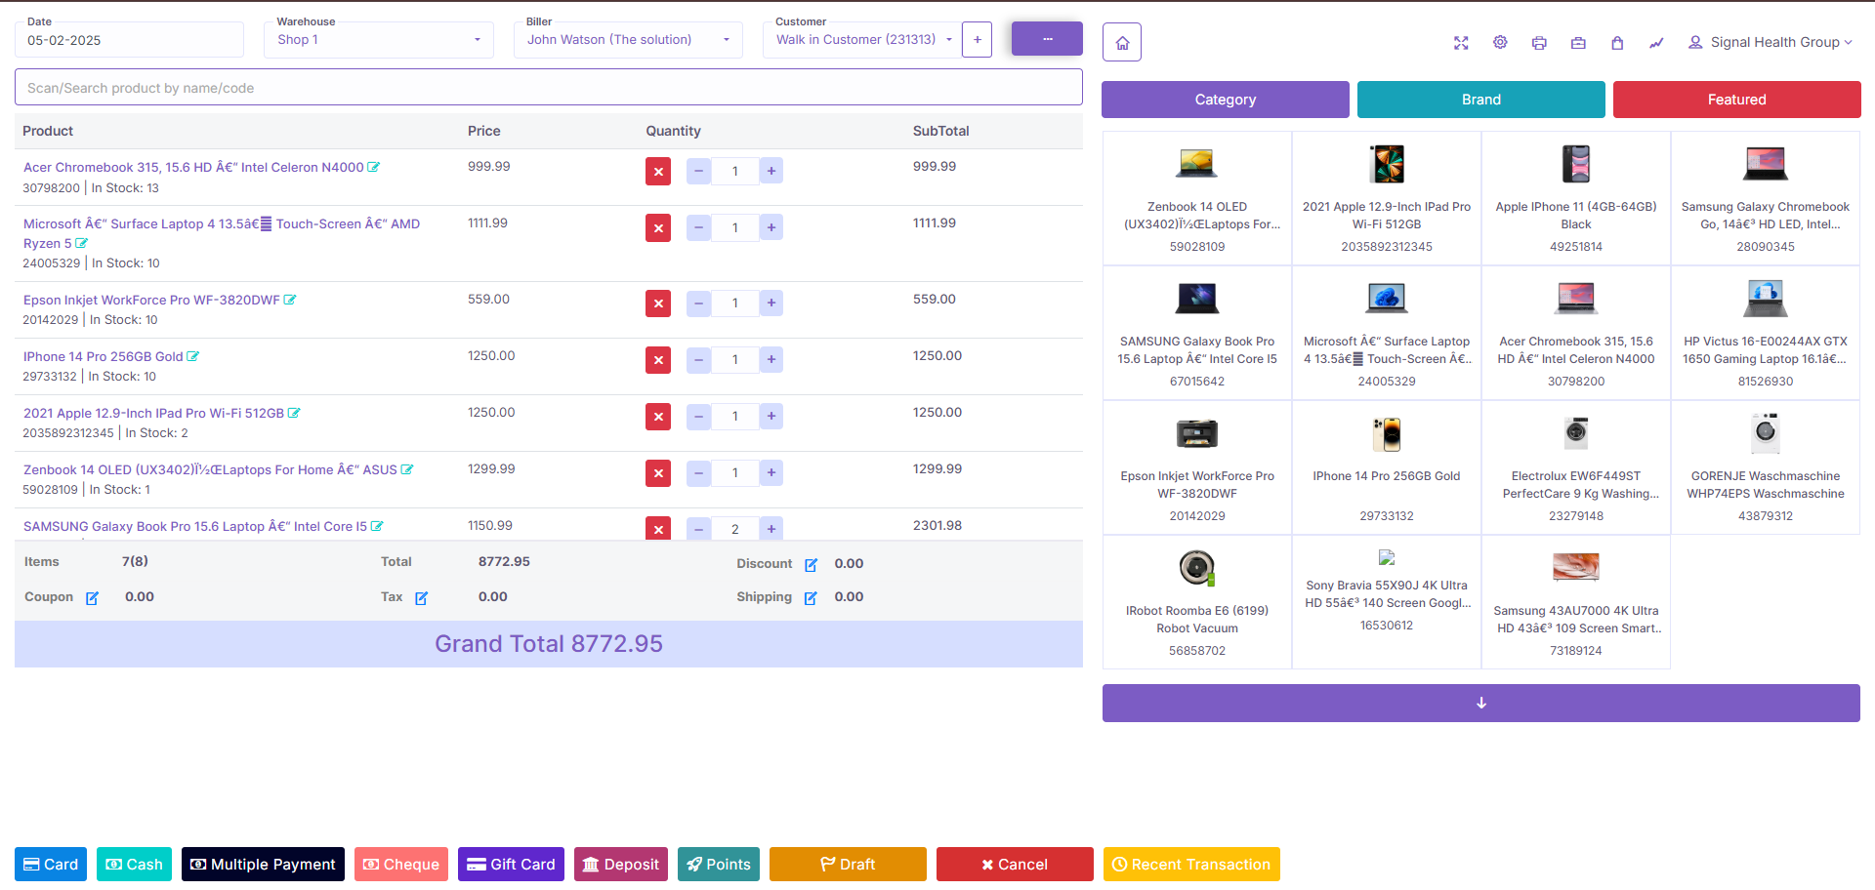Image resolution: width=1875 pixels, height=890 pixels.
Task: Add Sony Bravia 55X90J TV tile
Action: click(1387, 603)
